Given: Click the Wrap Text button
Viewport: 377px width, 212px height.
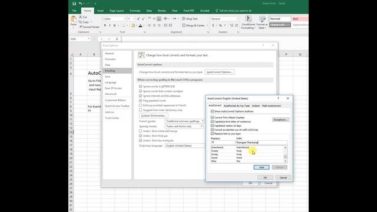Looking at the screenshot, I should pyautogui.click(x=190, y=19).
